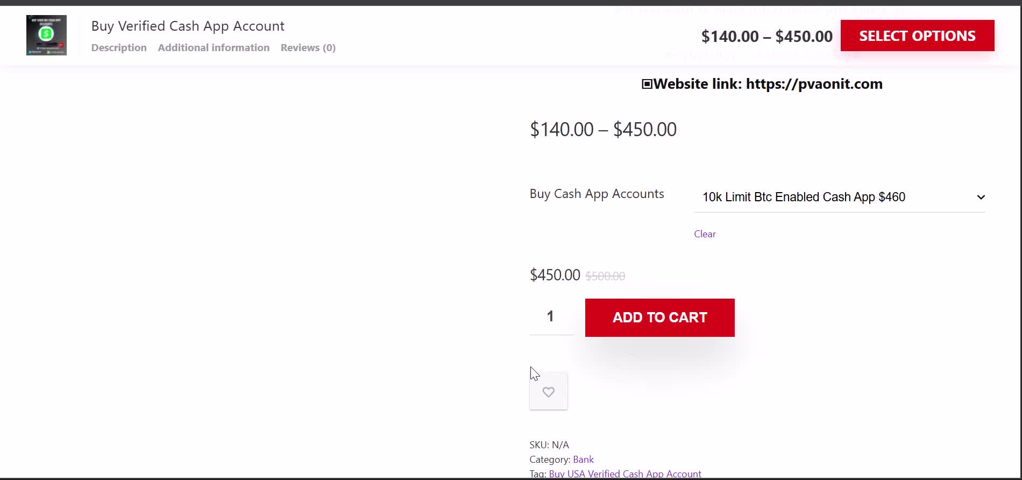Image resolution: width=1022 pixels, height=480 pixels.
Task: Show the Reviews (0) tab
Action: pos(308,47)
